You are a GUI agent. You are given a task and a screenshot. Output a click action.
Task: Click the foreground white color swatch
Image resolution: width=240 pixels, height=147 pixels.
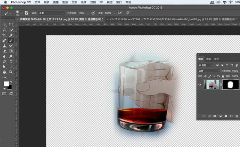tap(6, 84)
